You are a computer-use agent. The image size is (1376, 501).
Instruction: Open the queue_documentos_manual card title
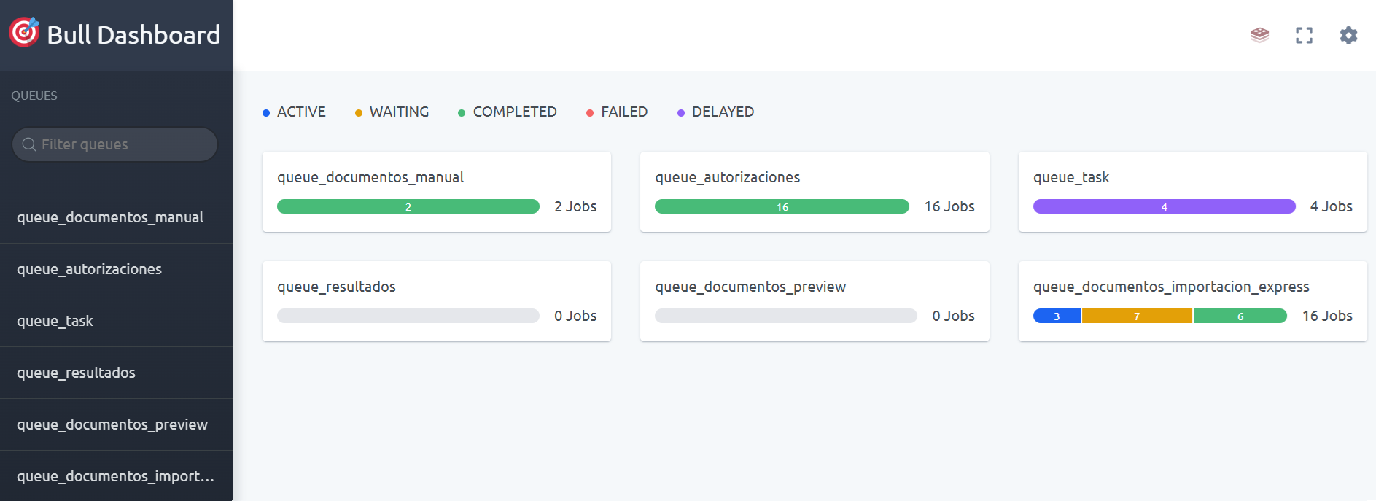(370, 177)
